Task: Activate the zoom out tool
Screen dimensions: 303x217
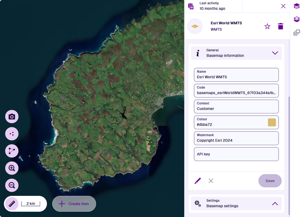Action: coord(12,185)
